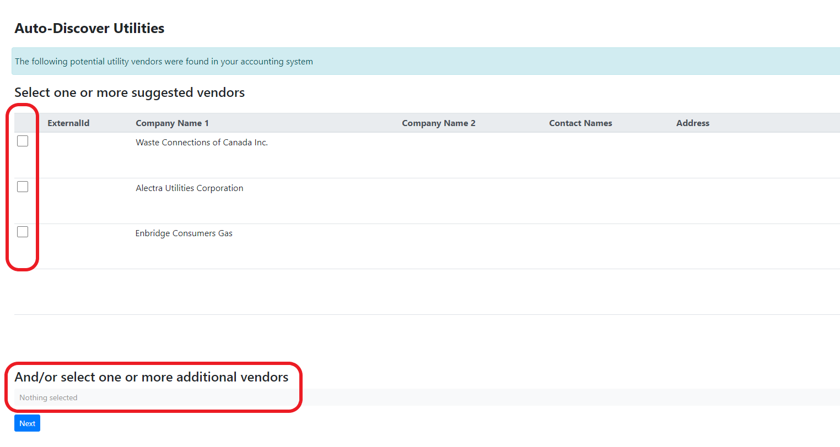Click the 'Enbridge Consumers Gas' vendor name
Image resolution: width=840 pixels, height=447 pixels.
[184, 233]
